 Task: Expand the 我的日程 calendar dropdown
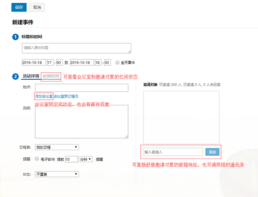tap(57, 147)
